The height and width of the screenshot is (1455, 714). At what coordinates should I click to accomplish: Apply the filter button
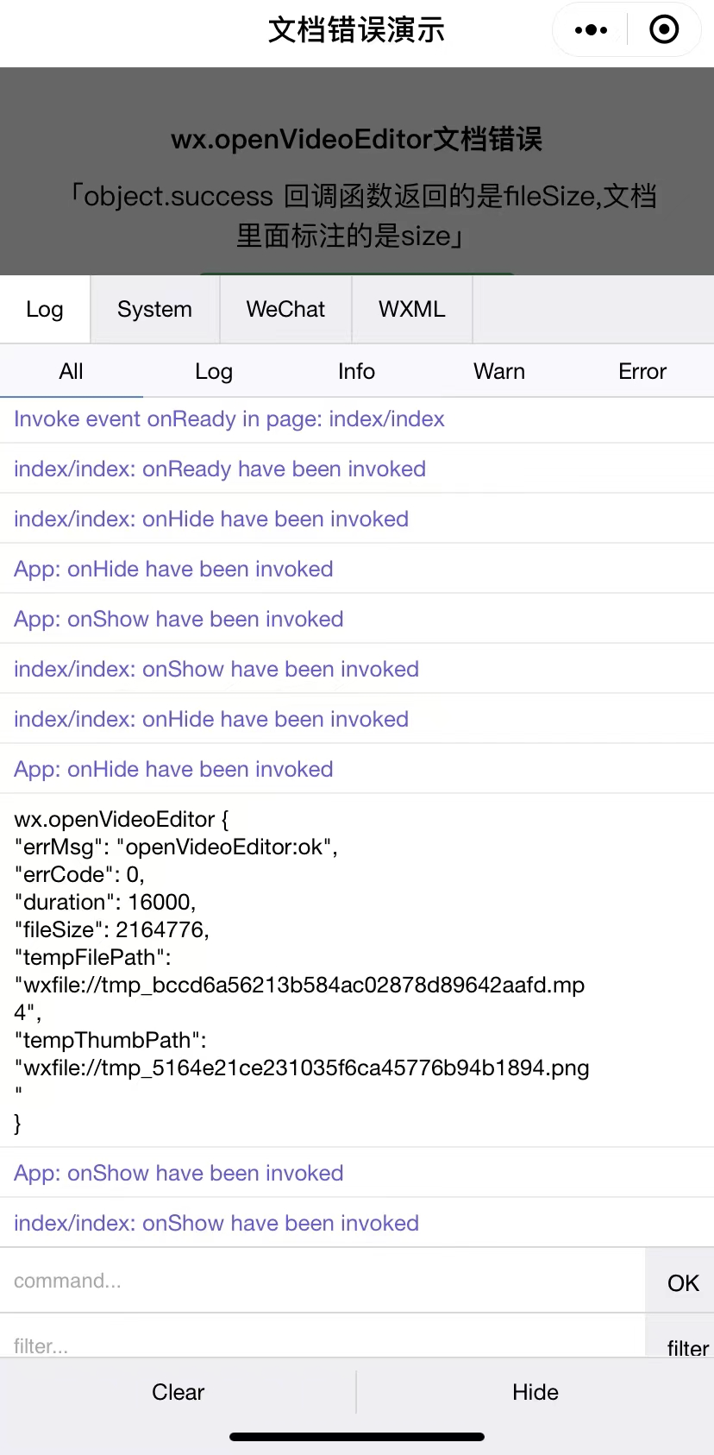(687, 1341)
